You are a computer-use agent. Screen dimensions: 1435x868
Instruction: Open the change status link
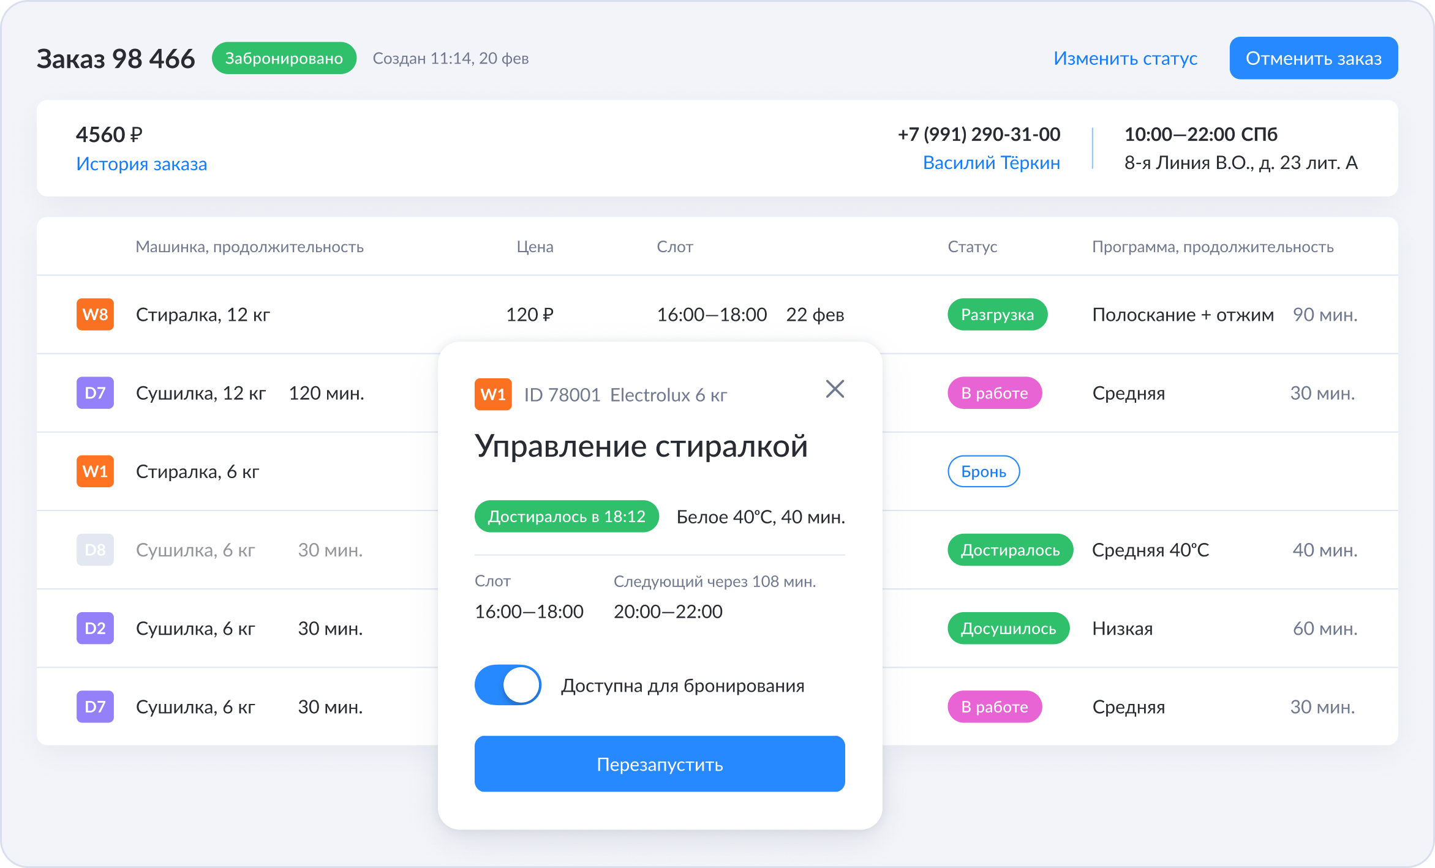1125,58
